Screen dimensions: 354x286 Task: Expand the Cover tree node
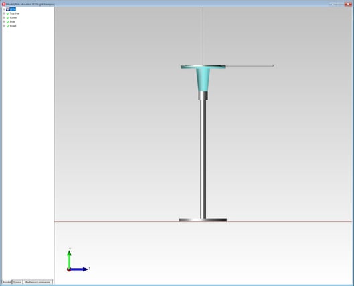4,17
